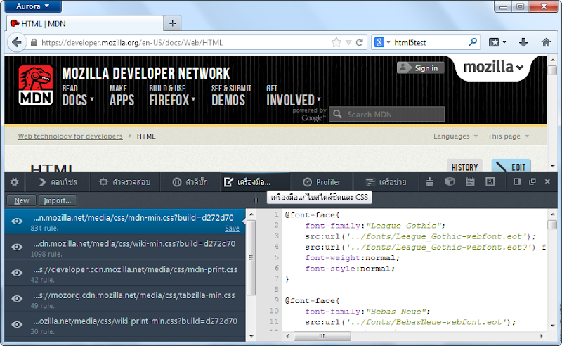
Task: Click the page vertical scrollbar thumb
Action: [x=552, y=70]
